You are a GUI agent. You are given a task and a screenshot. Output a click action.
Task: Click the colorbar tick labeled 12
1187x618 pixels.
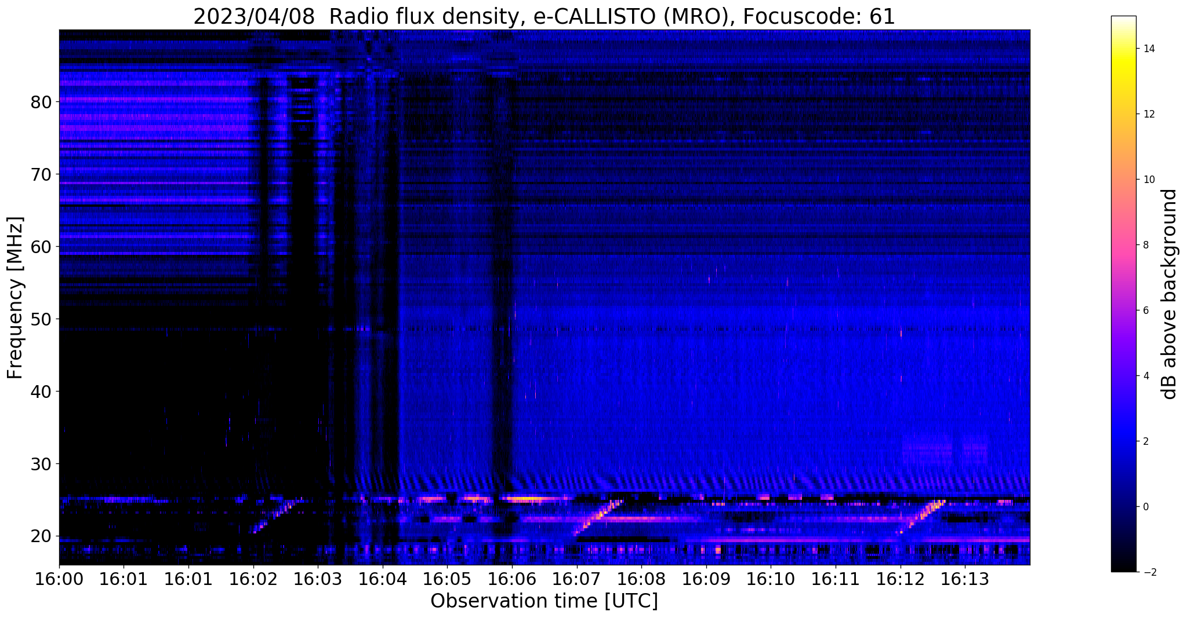1148,114
